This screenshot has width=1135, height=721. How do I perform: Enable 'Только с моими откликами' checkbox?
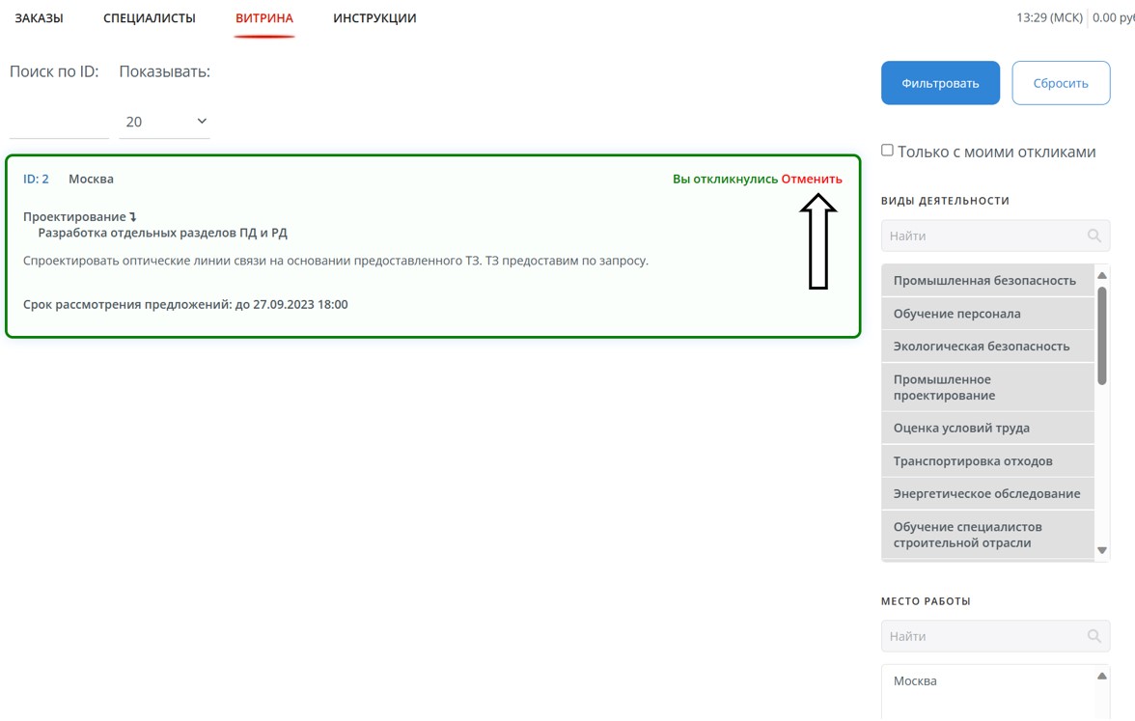pyautogui.click(x=887, y=151)
